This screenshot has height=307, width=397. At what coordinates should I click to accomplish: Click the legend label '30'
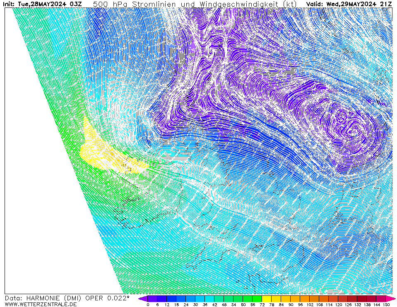point(195,305)
